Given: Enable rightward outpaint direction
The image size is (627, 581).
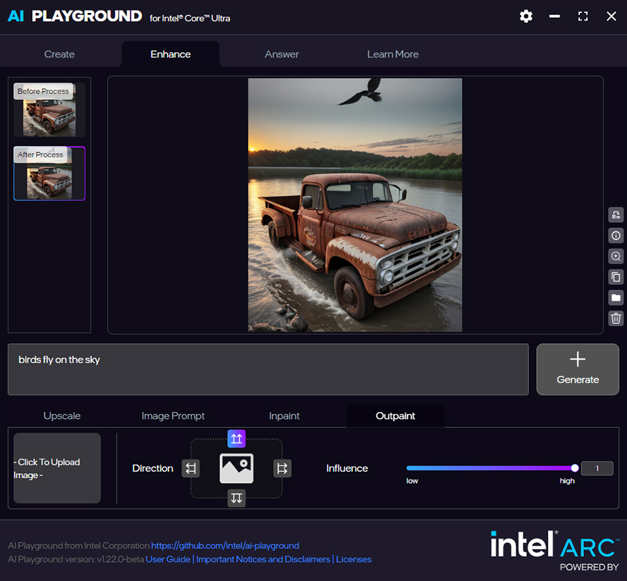Looking at the screenshot, I should (282, 468).
